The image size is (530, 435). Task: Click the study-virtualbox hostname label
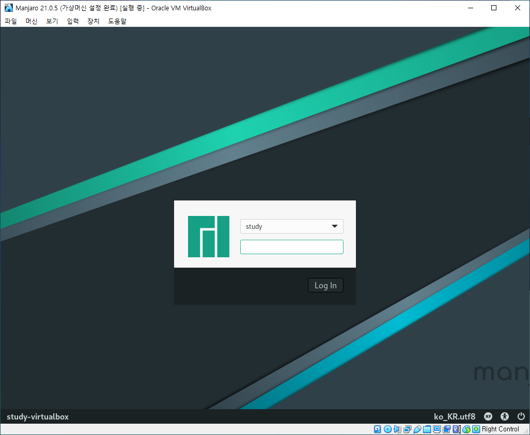pos(38,416)
